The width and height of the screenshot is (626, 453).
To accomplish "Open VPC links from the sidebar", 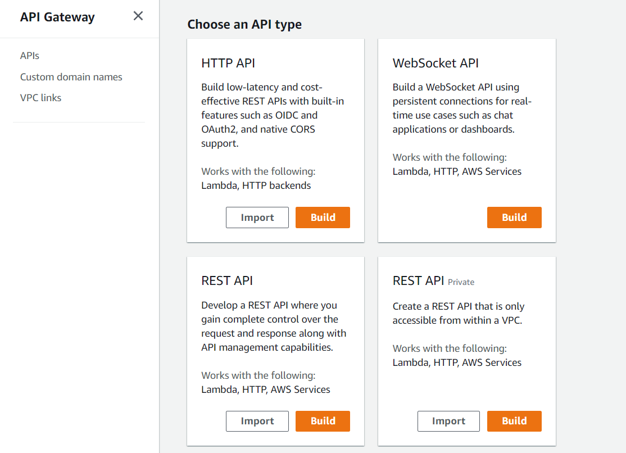I will point(41,98).
